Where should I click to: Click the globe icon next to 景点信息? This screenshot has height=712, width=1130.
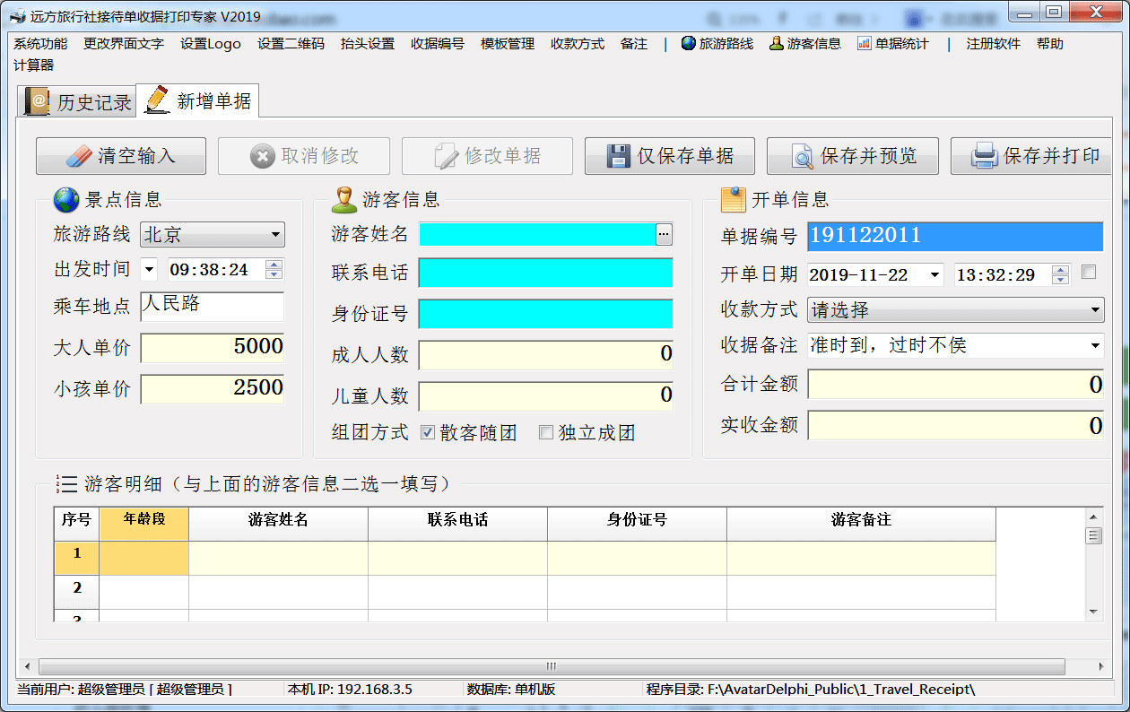66,199
